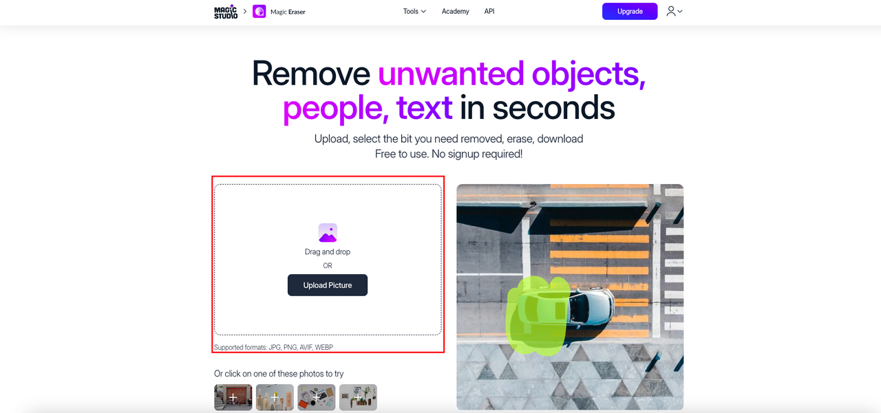Click the purple image icon above Drag and drop
This screenshot has width=881, height=413.
(328, 232)
